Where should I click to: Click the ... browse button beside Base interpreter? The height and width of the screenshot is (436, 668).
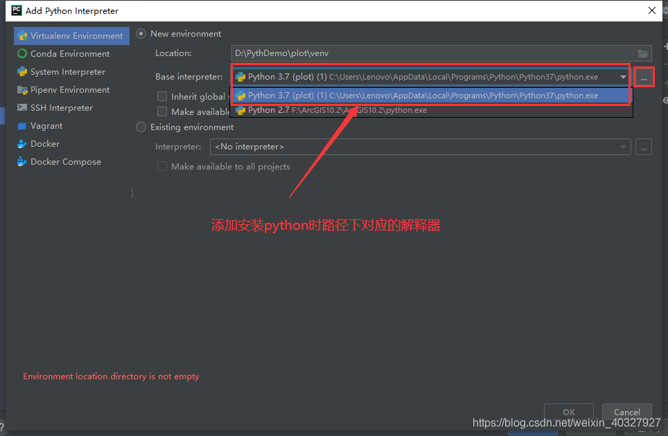pos(643,77)
